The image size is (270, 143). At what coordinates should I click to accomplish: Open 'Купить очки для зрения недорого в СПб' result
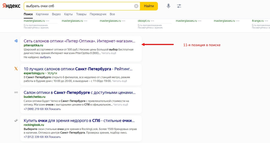[79, 121]
